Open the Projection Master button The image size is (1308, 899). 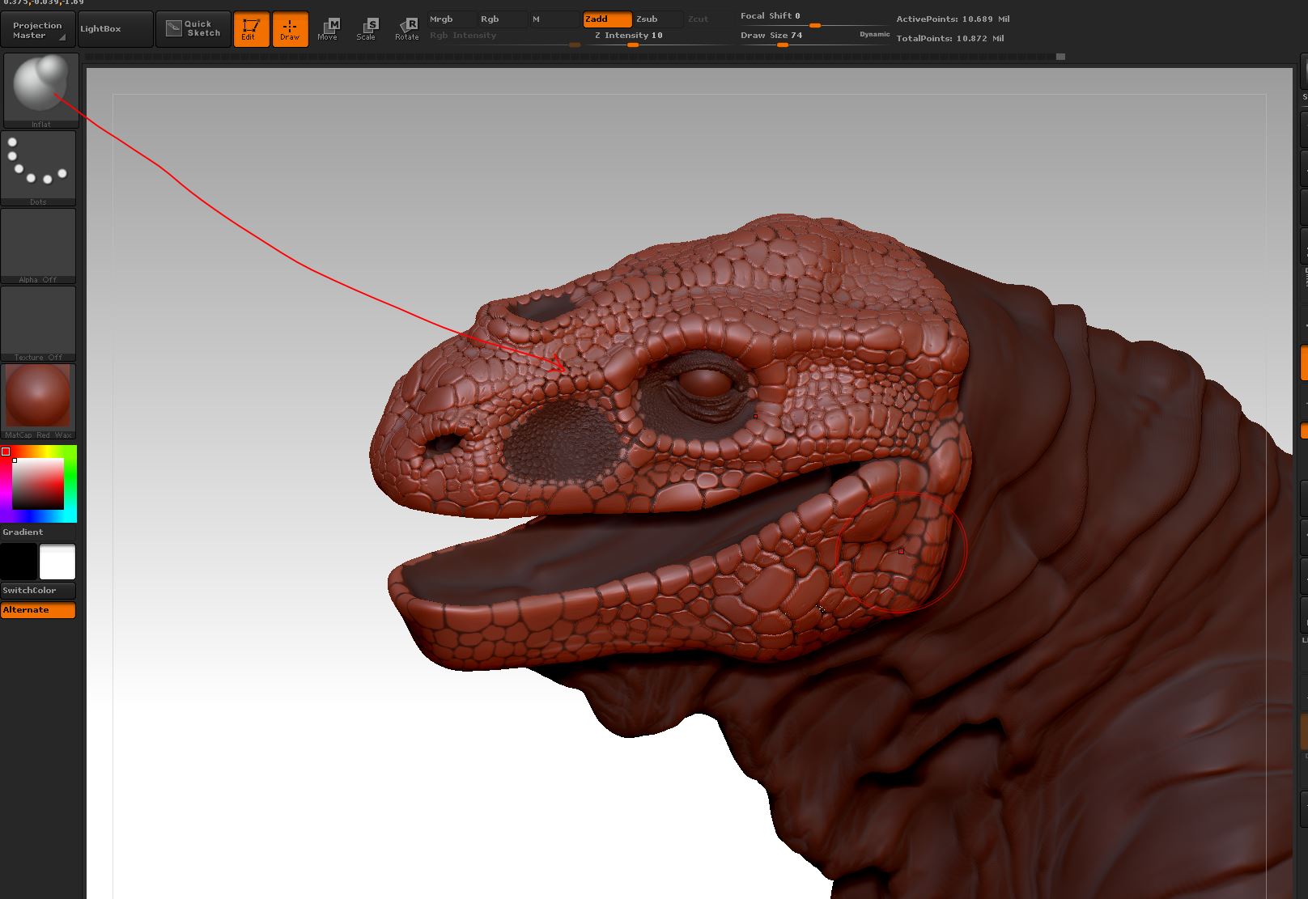pos(38,30)
